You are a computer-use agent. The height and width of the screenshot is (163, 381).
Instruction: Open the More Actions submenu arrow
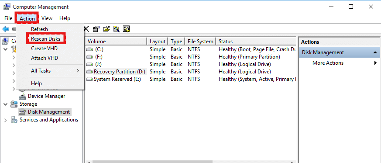tap(376, 63)
